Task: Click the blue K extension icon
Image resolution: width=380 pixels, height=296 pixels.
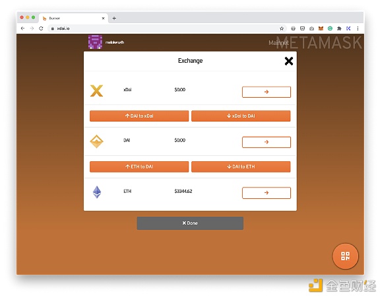Action: [x=348, y=28]
